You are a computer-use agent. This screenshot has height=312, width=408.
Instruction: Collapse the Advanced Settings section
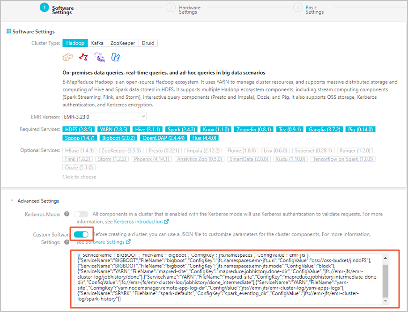pos(12,200)
